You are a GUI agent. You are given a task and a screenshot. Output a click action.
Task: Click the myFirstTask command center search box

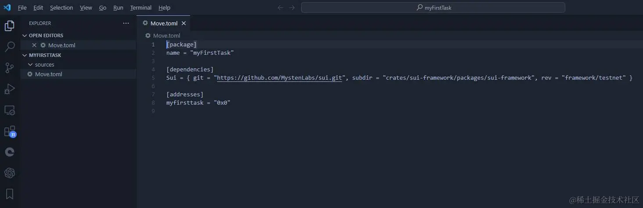pos(433,7)
